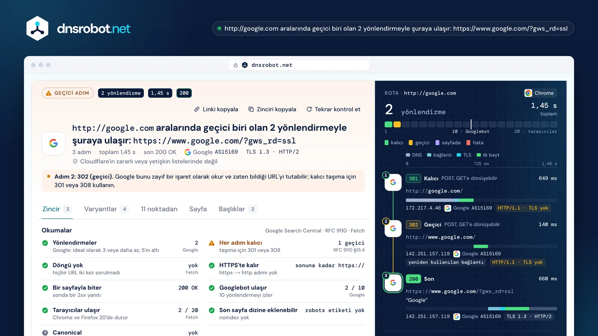
Task: Click the Chrome icon in route panel
Action: pyautogui.click(x=528, y=93)
